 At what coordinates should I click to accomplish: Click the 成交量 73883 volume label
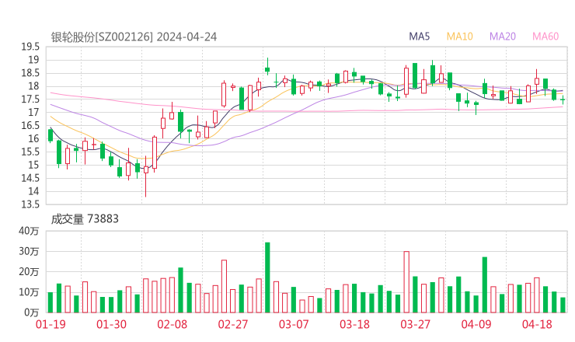tap(85, 219)
